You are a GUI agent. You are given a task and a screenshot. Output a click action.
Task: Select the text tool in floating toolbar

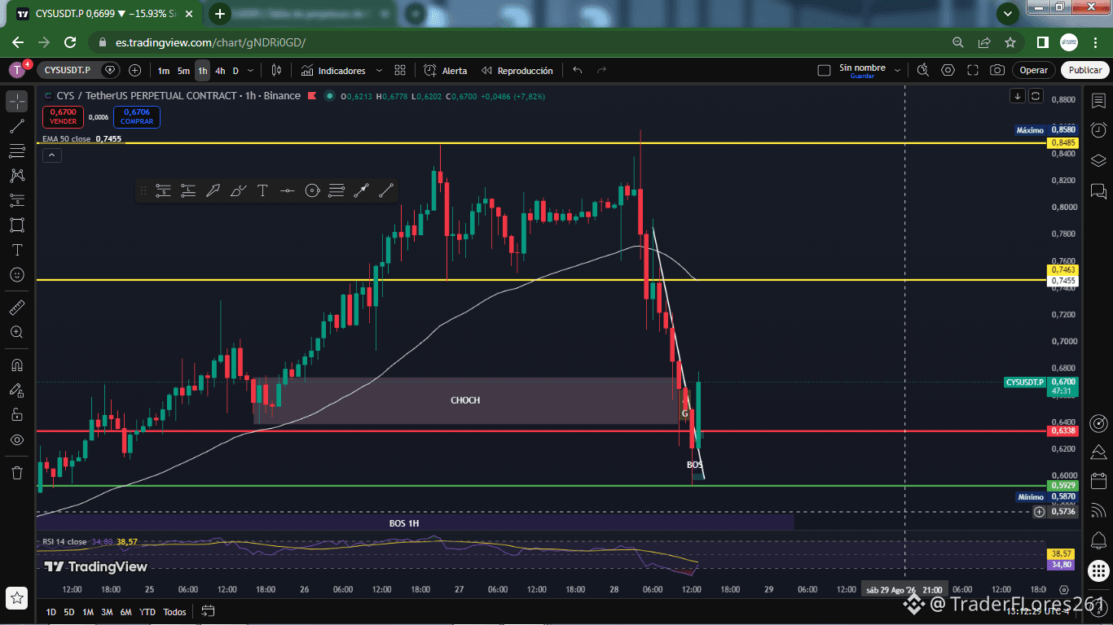(x=262, y=191)
